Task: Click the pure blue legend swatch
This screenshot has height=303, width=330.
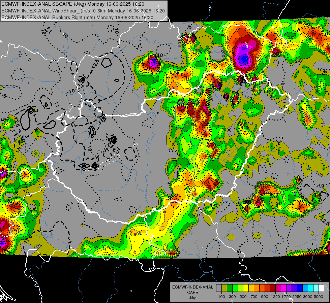Action: (x=300, y=288)
